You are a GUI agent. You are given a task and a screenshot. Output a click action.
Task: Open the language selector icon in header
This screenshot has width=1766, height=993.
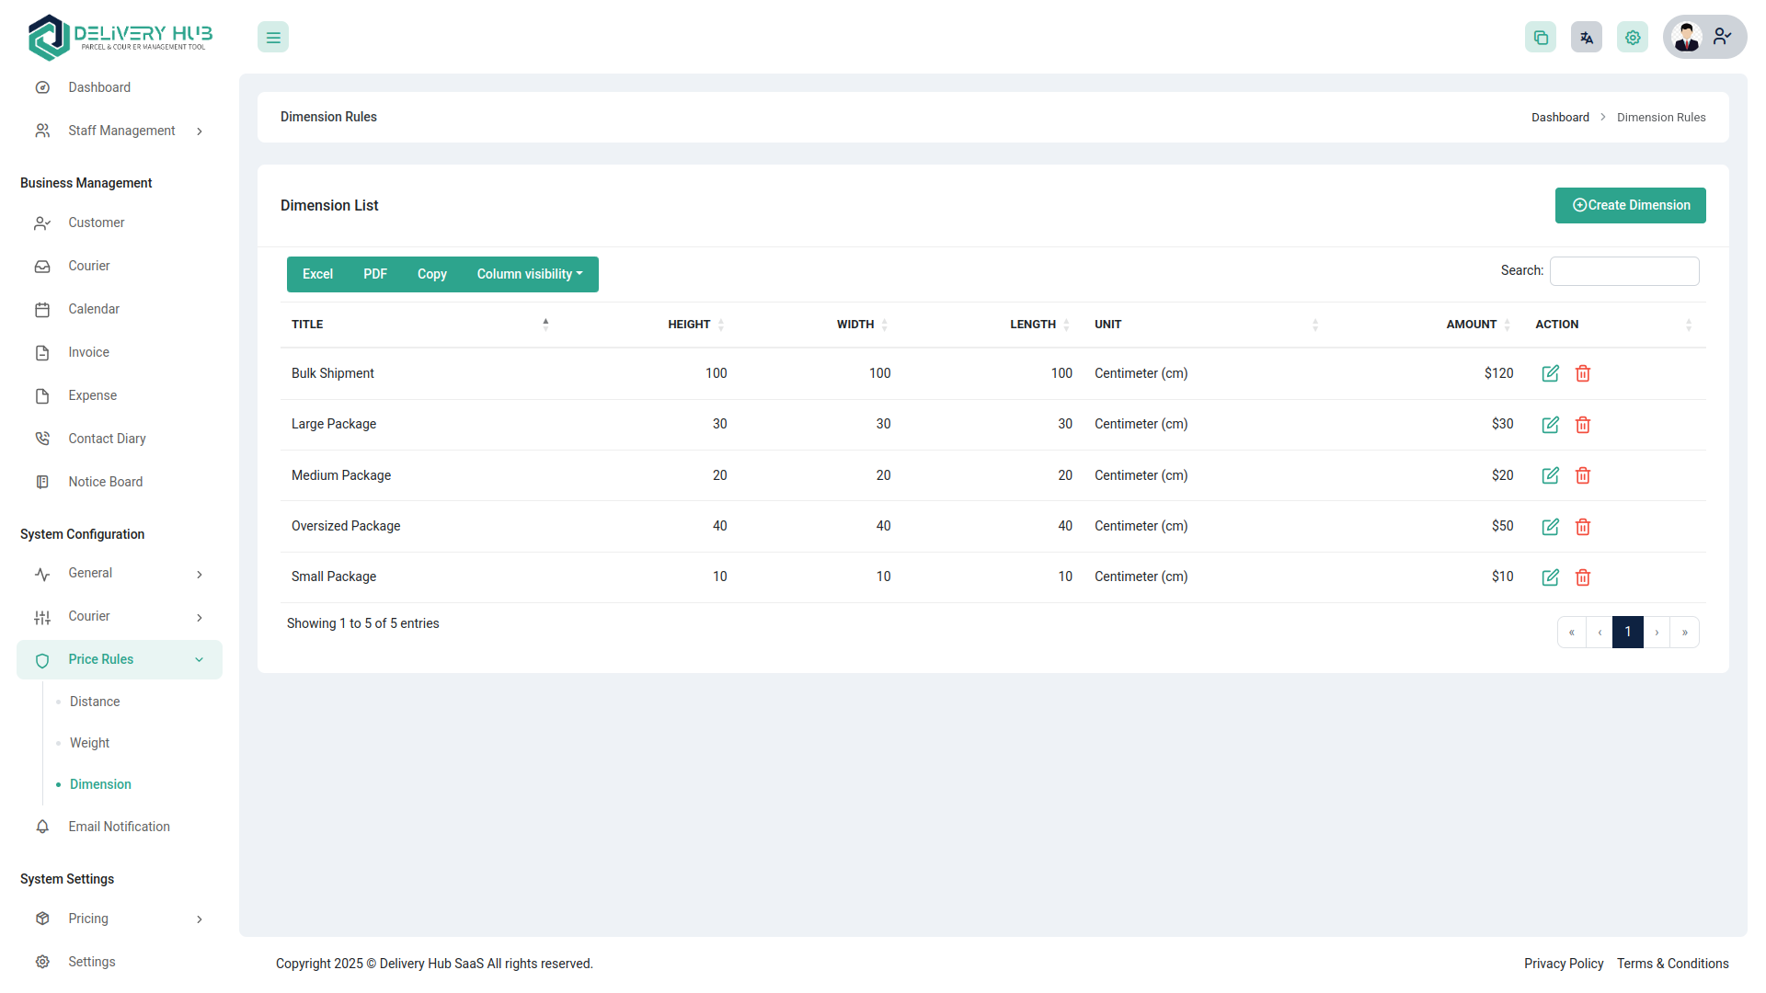1586,37
